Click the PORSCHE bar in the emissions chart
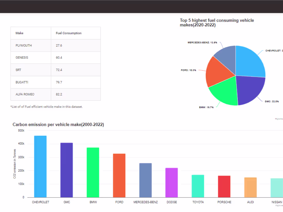Screen dimensions: 283x212 [224, 186]
